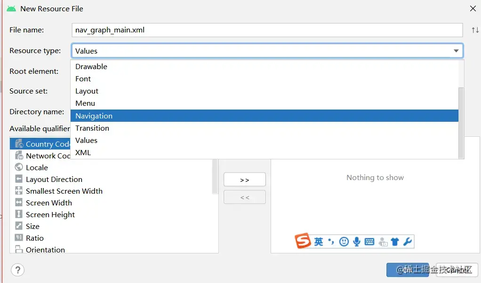Select the Layout Direction qualifier text

pyautogui.click(x=54, y=179)
